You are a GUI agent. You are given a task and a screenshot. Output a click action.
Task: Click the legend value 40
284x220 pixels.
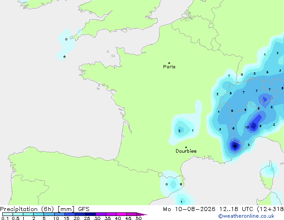pos(118,218)
